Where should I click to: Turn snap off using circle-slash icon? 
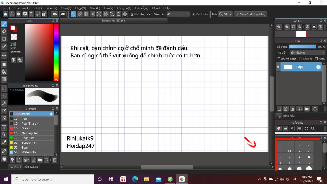[73, 14]
